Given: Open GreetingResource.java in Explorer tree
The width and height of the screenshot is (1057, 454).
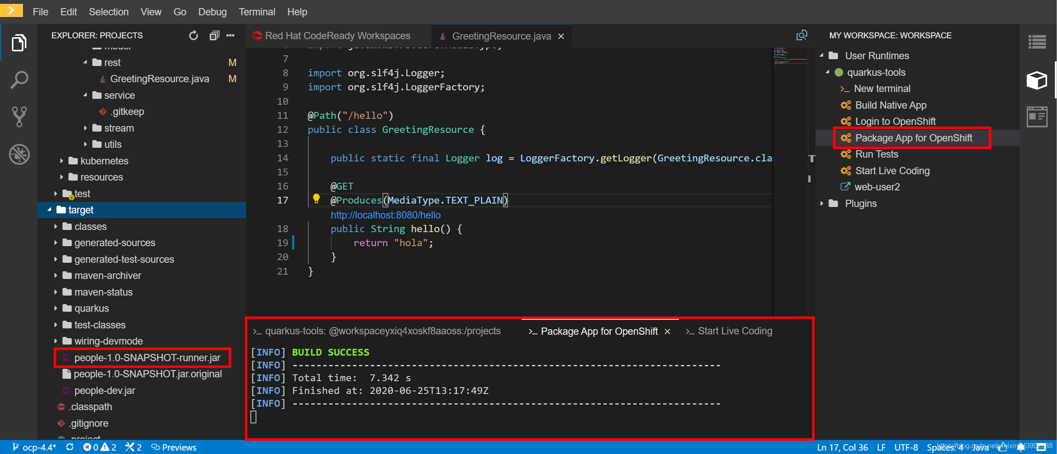Looking at the screenshot, I should (x=160, y=79).
